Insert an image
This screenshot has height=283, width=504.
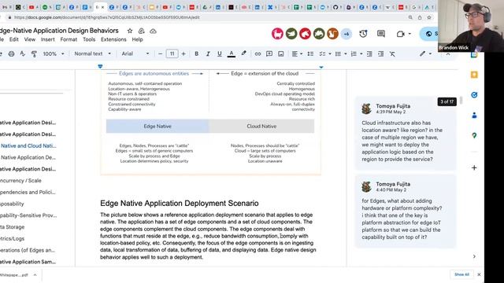coord(281,53)
